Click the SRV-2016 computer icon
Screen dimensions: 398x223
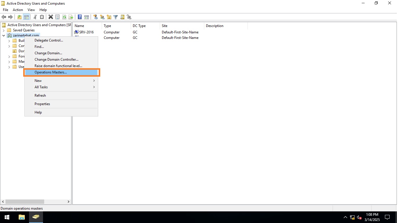pyautogui.click(x=76, y=32)
